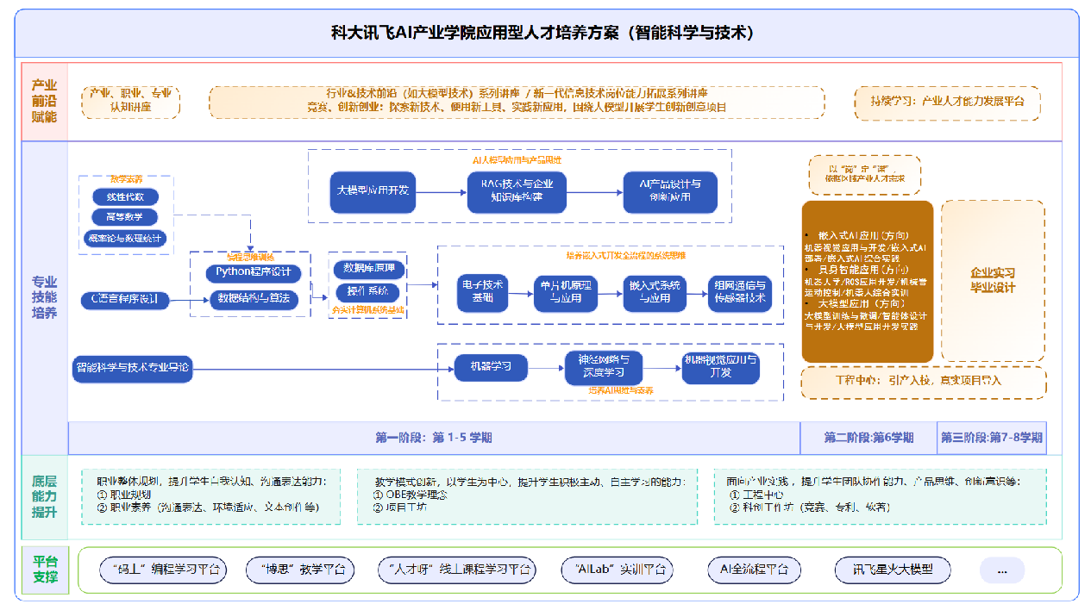Click 持续学习：产业人才能力发展平台 box

click(x=947, y=102)
